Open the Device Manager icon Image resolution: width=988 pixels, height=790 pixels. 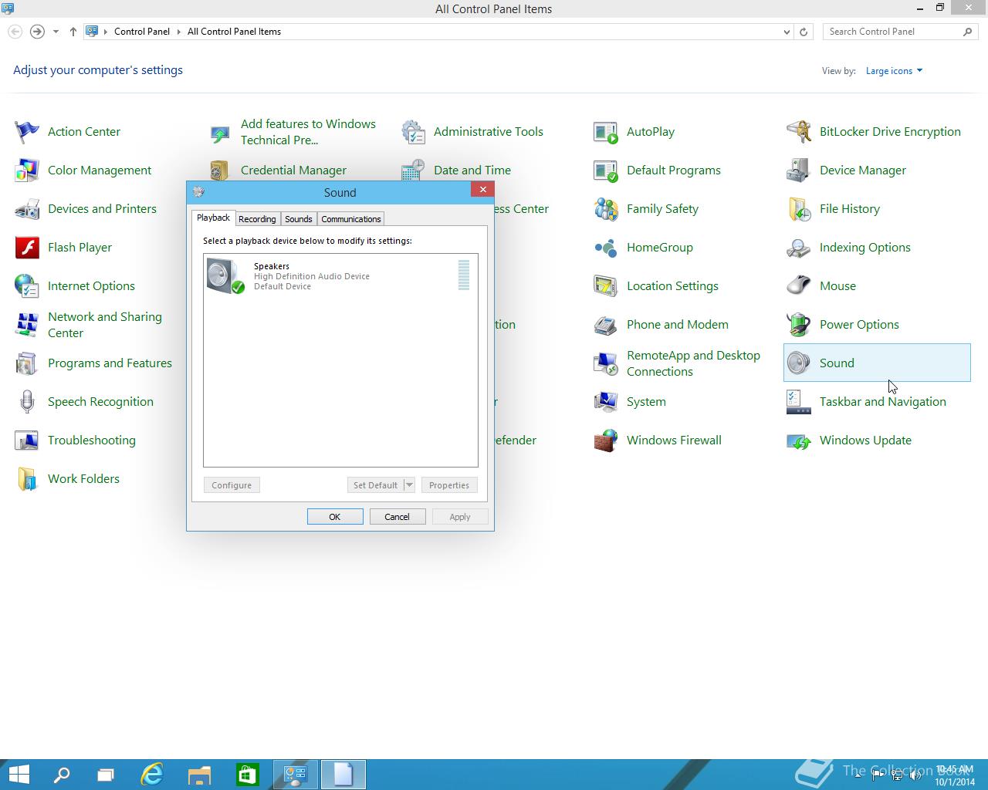point(799,170)
